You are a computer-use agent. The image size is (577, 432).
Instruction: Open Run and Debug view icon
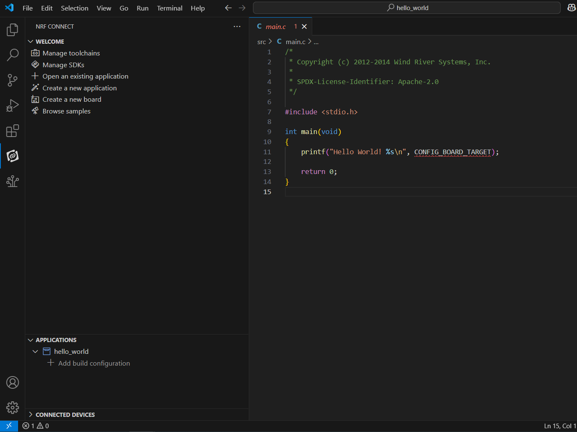[x=13, y=105]
